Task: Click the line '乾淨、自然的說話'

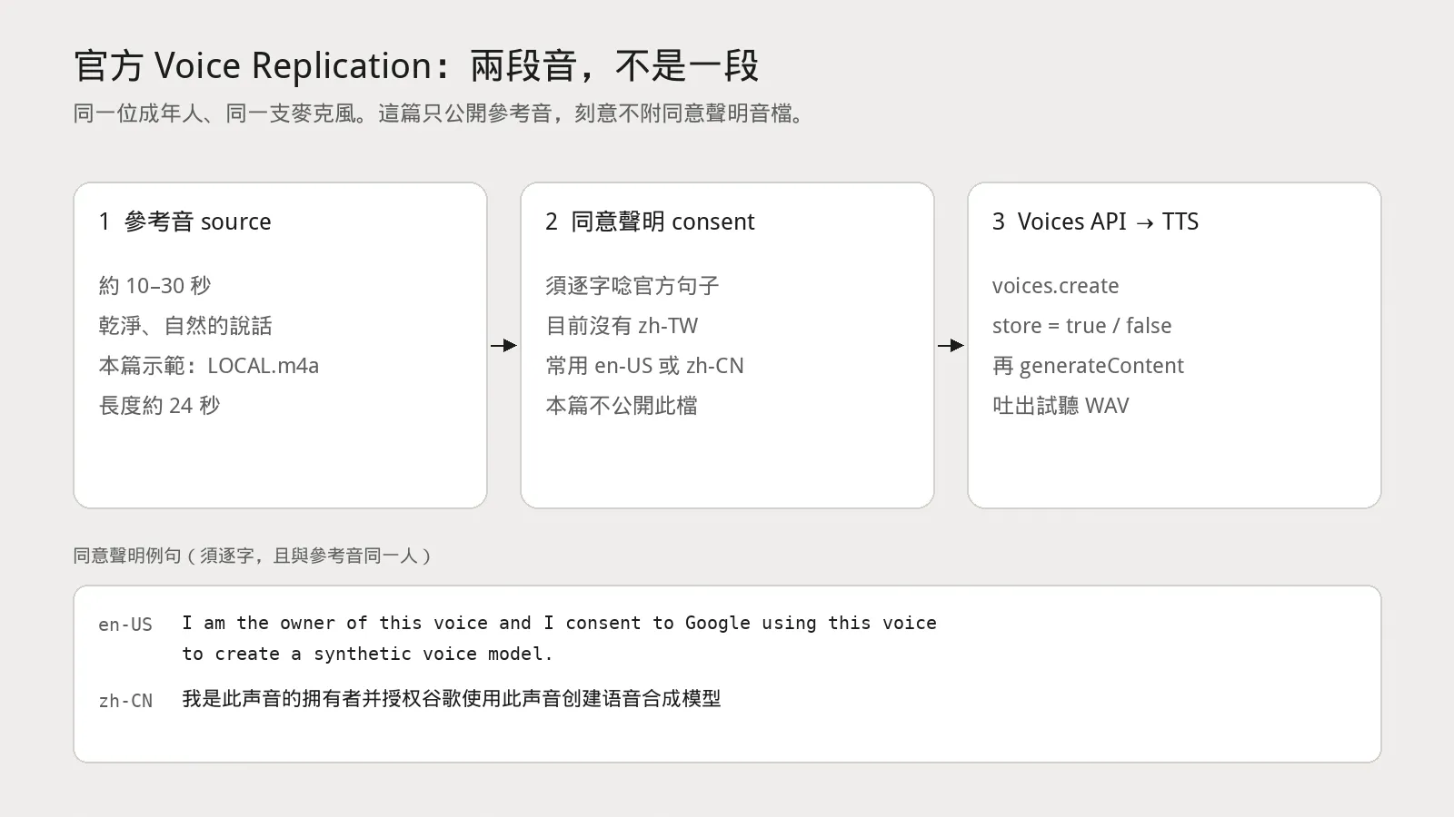Action: [185, 326]
